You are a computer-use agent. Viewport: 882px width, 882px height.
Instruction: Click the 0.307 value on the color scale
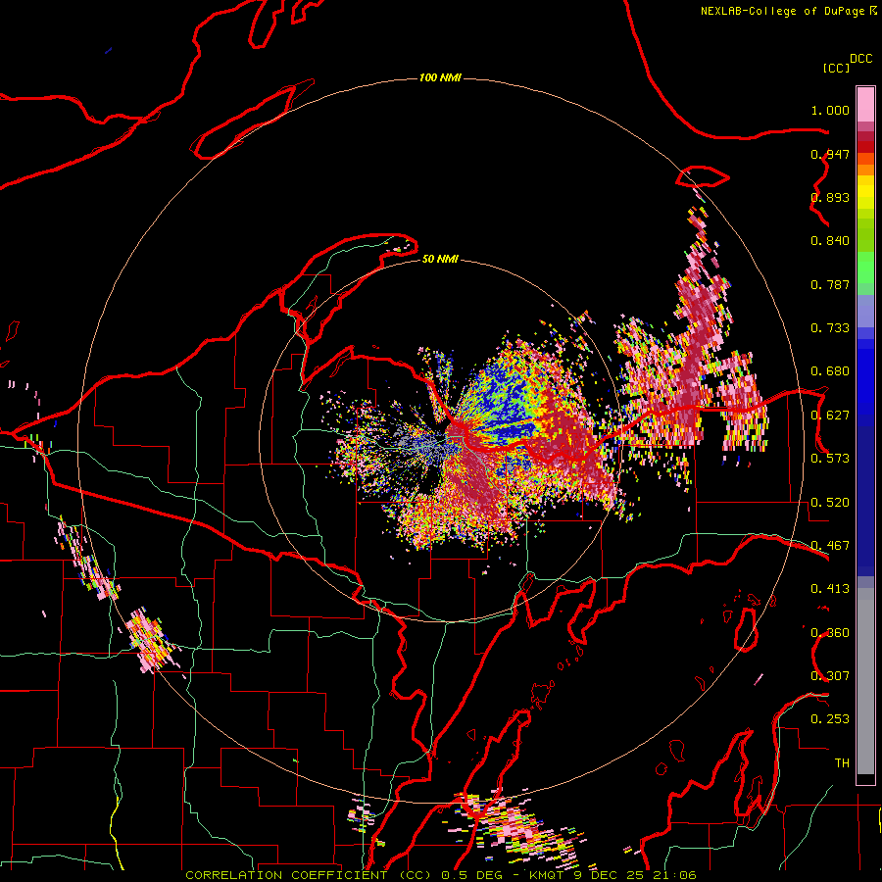coord(830,675)
